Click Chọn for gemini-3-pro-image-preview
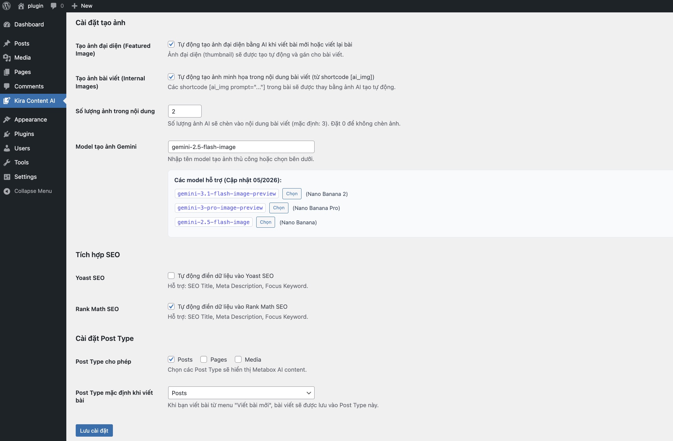 (279, 208)
